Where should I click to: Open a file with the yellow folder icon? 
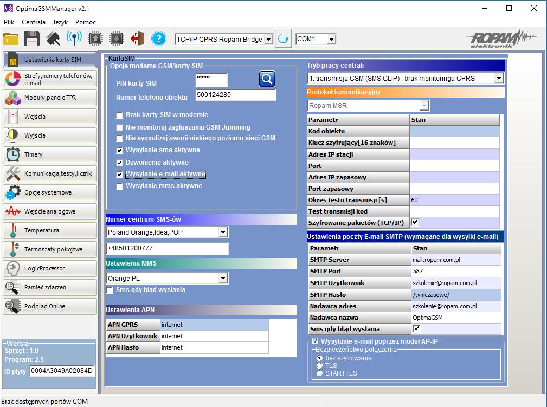pyautogui.click(x=11, y=38)
